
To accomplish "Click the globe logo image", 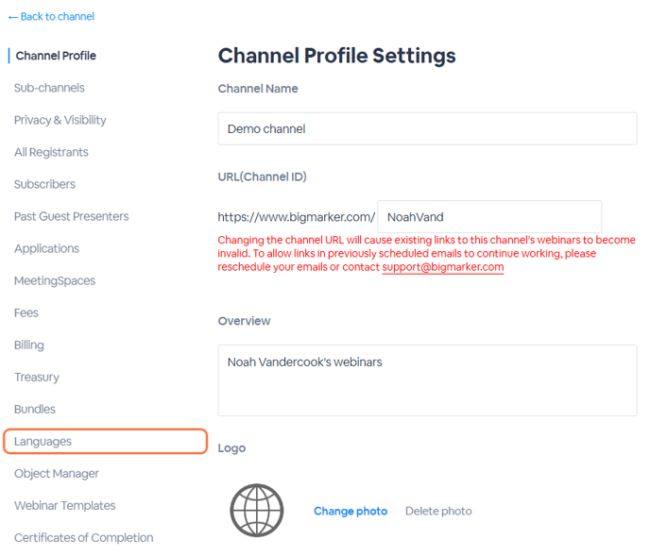I will pyautogui.click(x=257, y=511).
